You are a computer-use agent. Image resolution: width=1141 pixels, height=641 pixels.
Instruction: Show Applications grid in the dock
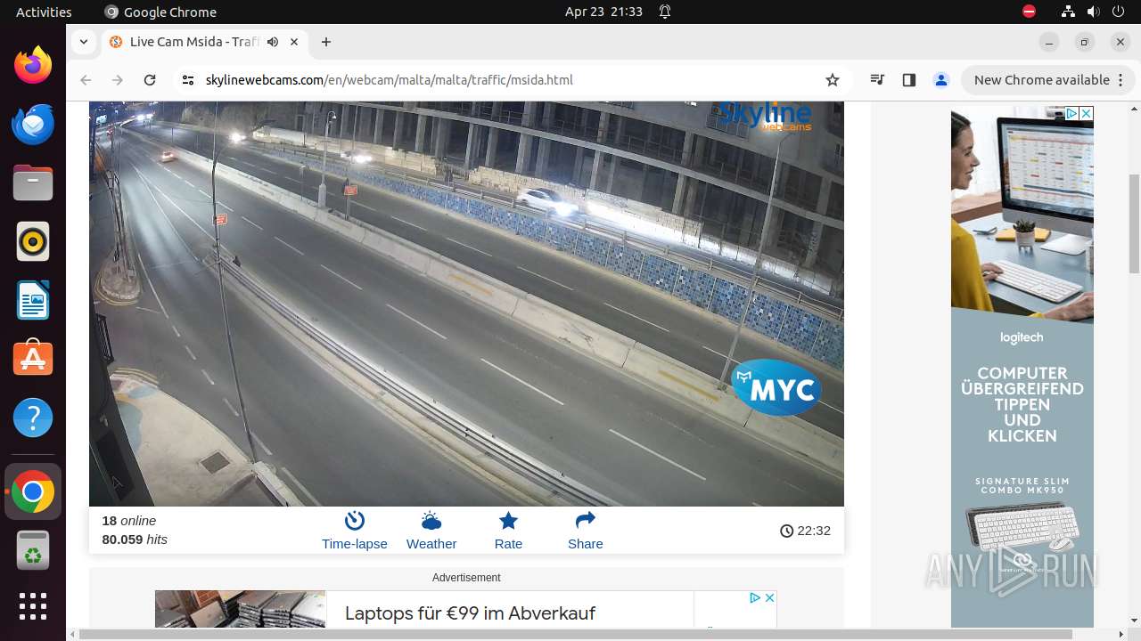click(33, 606)
